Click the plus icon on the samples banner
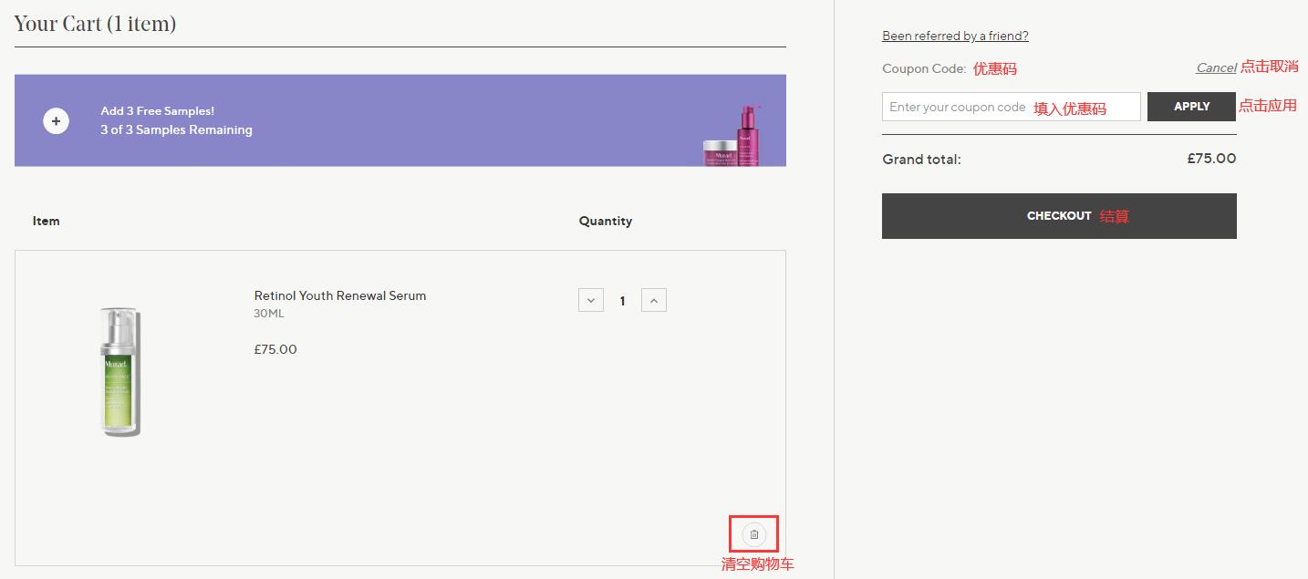This screenshot has width=1308, height=579. [56, 120]
